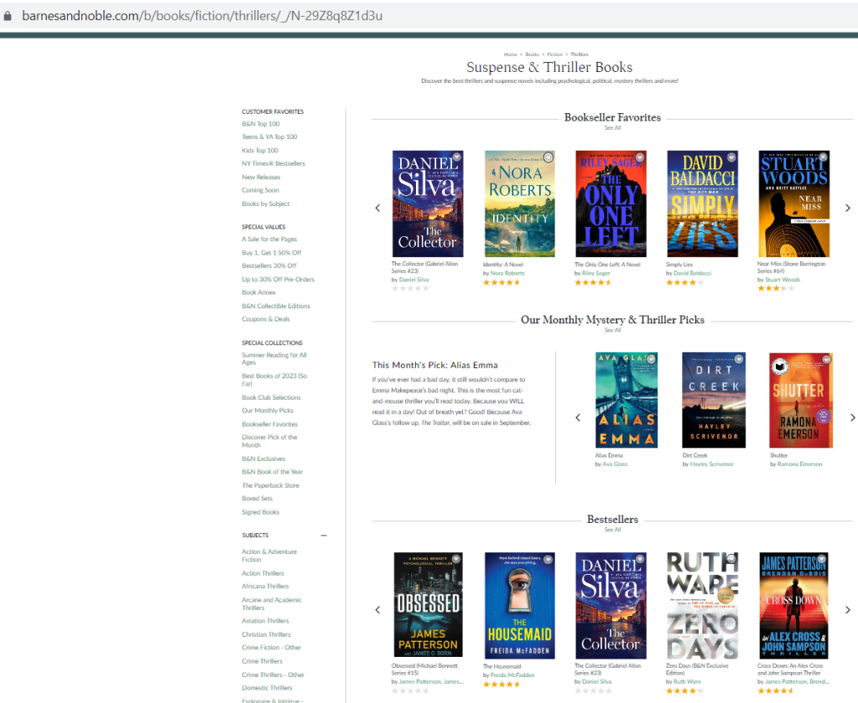Go to previous books in Bestsellers carousel

coord(377,609)
